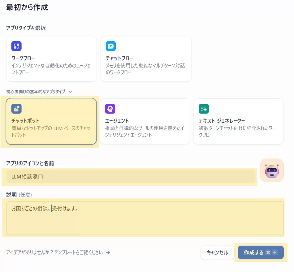Image resolution: width=294 pixels, height=272 pixels.
Task: Click the ⌘ shortcut badge on 作成する
Action: [x=268, y=252]
